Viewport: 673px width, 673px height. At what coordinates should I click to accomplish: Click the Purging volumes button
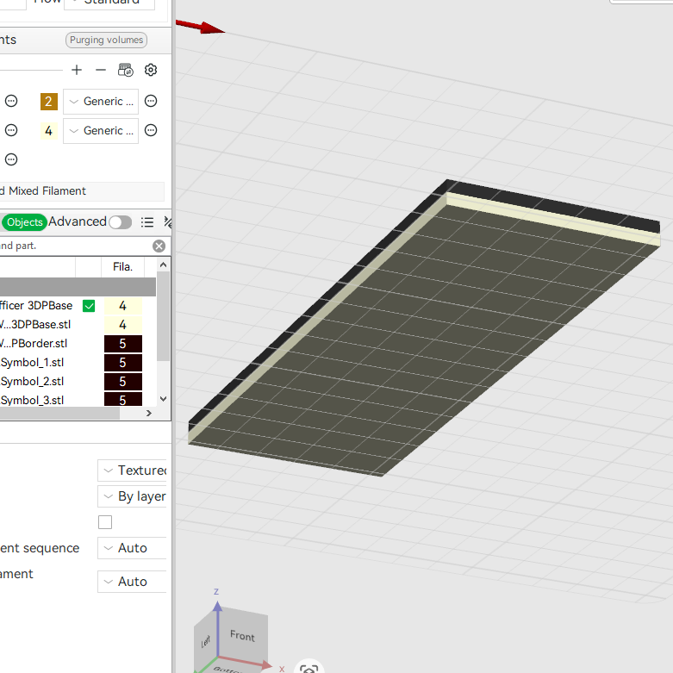[107, 40]
